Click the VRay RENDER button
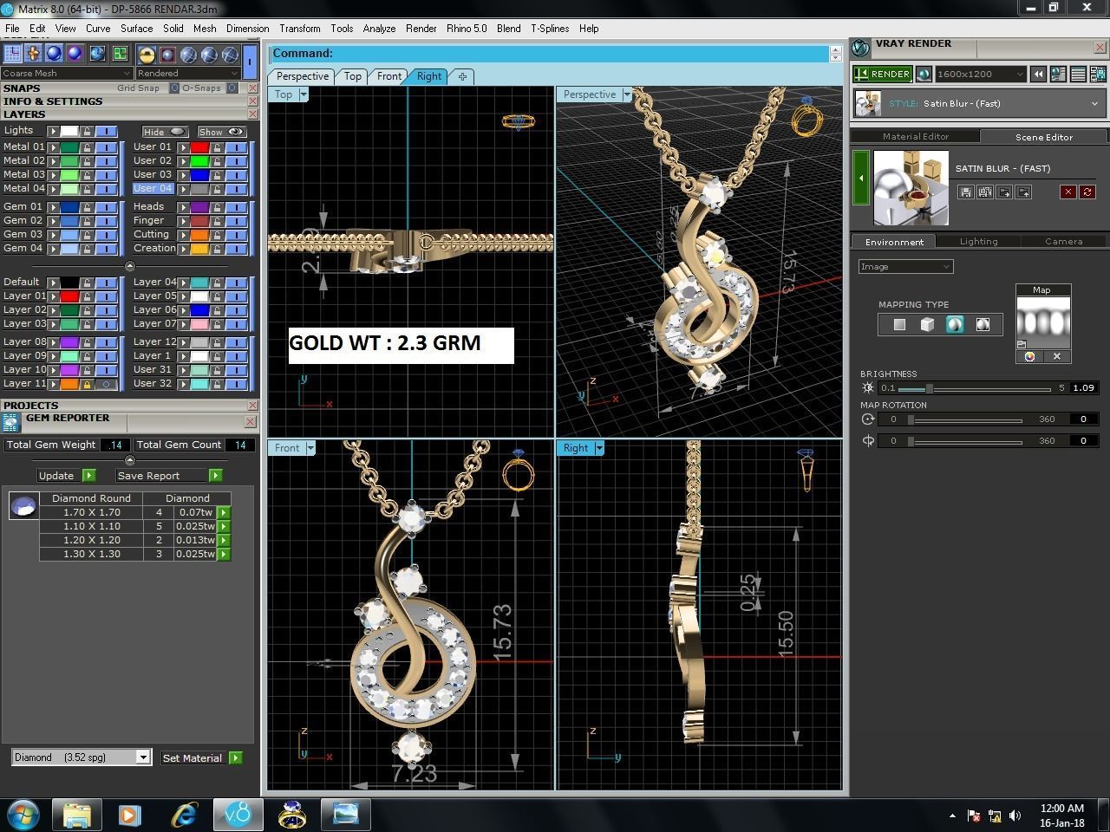The width and height of the screenshot is (1110, 832). (x=882, y=74)
